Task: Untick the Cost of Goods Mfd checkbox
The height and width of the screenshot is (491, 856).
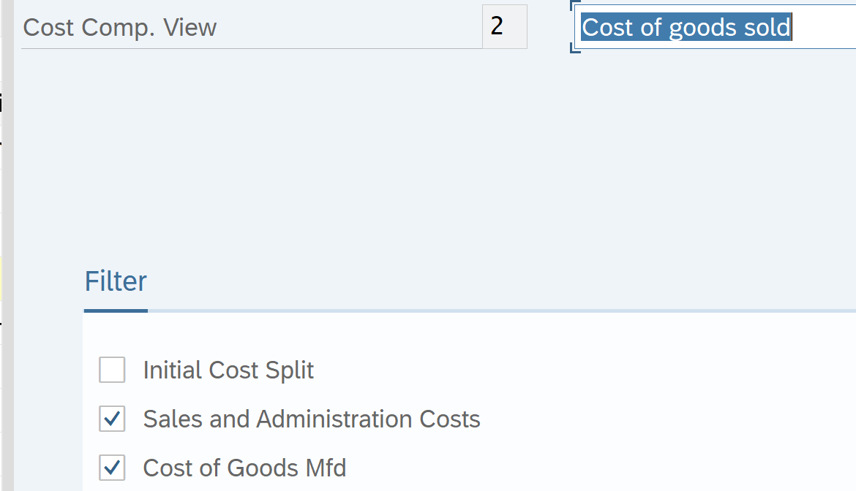Action: coord(112,468)
